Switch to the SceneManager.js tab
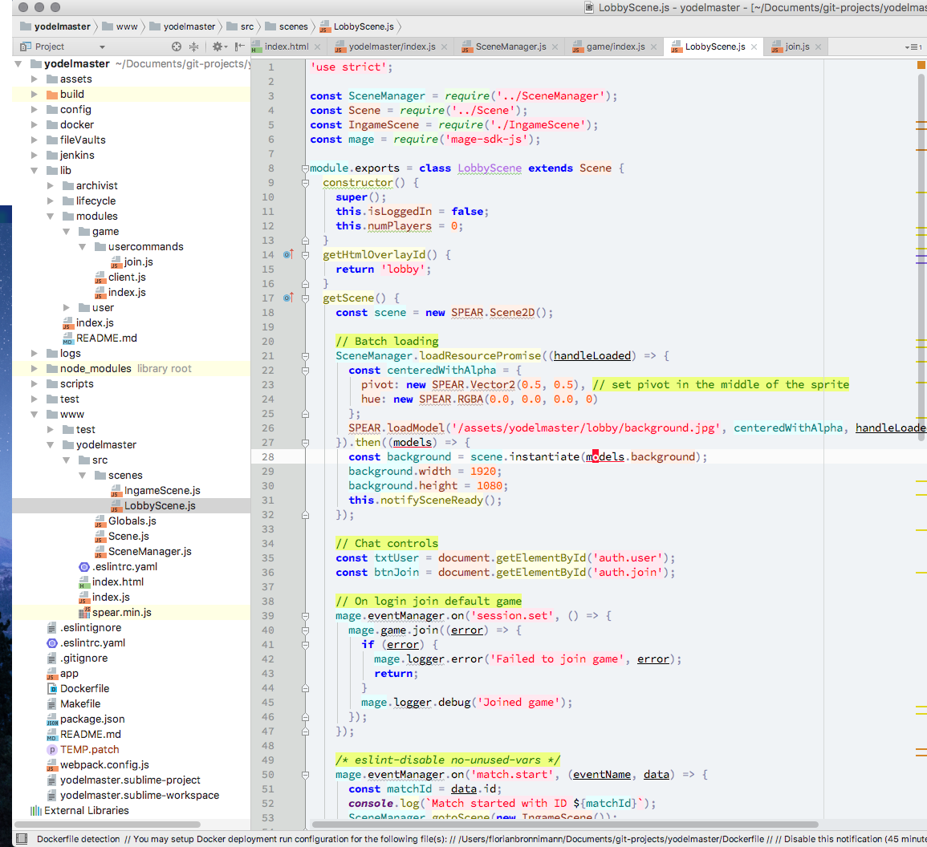This screenshot has width=927, height=847. coord(510,47)
